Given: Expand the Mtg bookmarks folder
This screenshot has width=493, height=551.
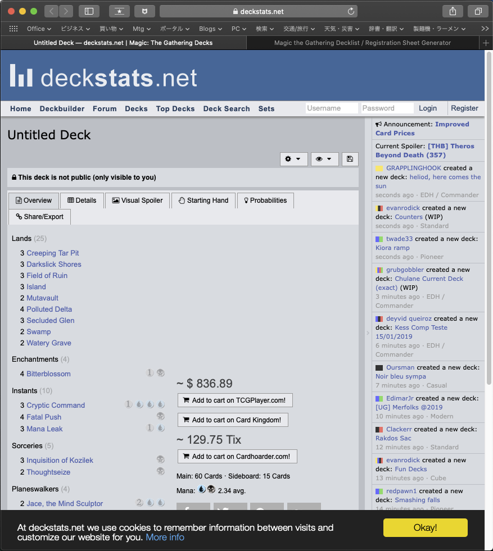Looking at the screenshot, I should tap(142, 29).
